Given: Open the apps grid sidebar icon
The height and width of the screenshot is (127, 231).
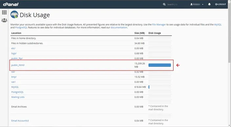Looking at the screenshot, I should coord(4,12).
